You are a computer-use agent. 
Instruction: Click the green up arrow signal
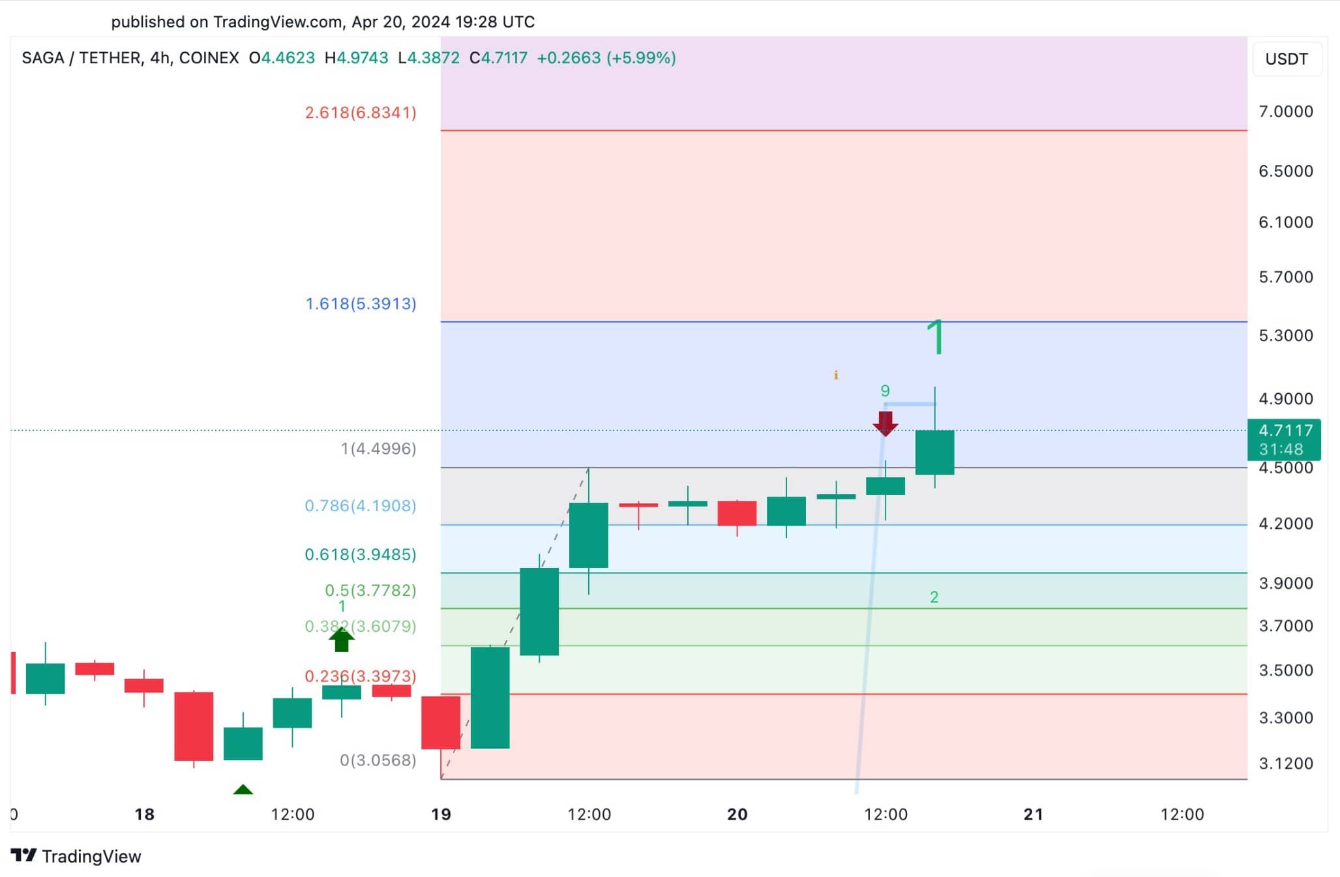pos(341,640)
